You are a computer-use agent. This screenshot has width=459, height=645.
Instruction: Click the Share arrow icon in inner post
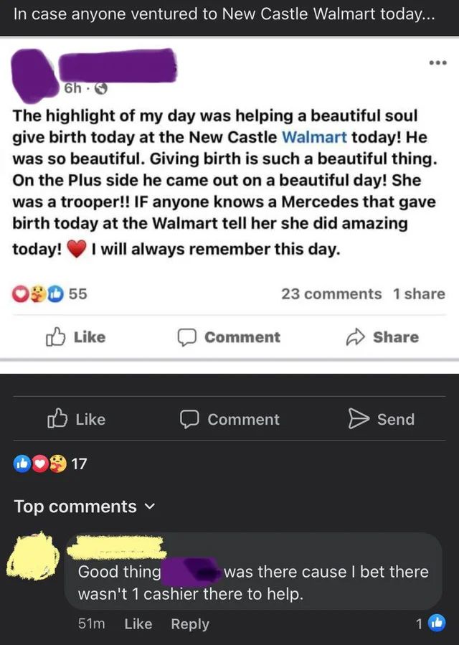click(356, 336)
